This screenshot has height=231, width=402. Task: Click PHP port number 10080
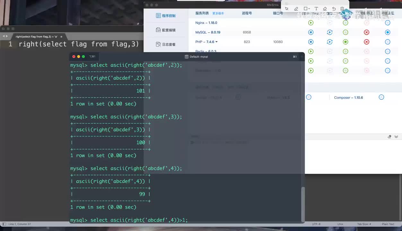click(x=278, y=42)
